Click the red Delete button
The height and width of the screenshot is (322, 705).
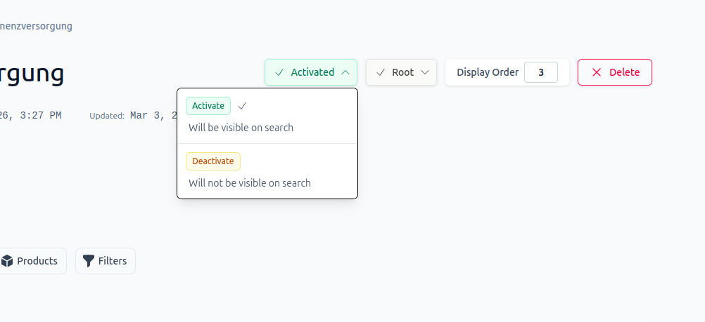coord(615,72)
